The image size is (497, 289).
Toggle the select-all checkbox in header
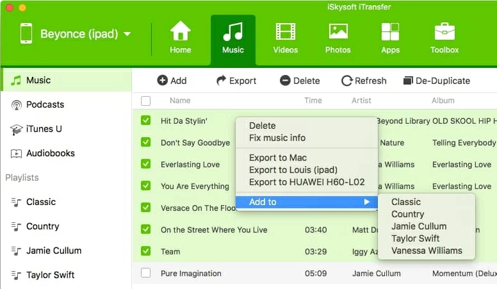pyautogui.click(x=146, y=101)
